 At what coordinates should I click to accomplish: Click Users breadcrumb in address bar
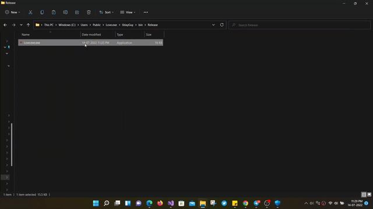(x=84, y=25)
